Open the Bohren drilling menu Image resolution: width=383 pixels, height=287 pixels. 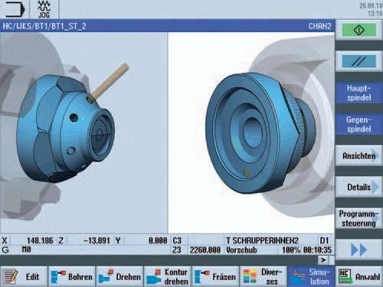point(72,277)
